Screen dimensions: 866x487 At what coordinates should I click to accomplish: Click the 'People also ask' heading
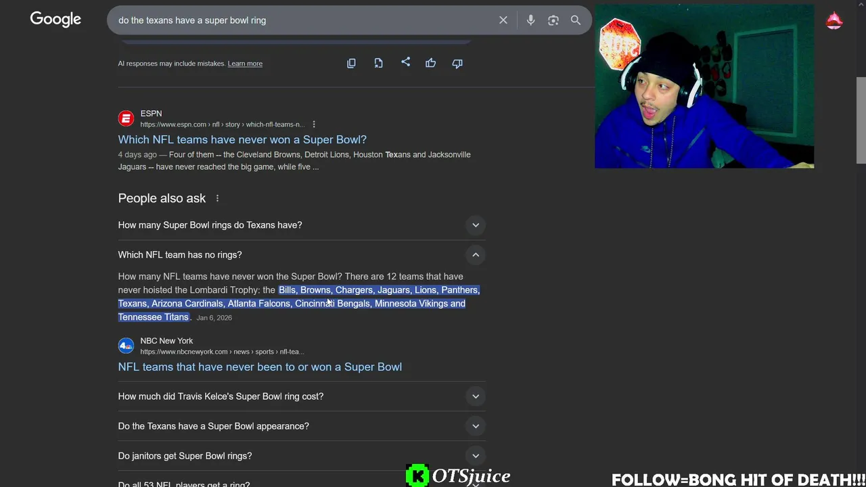tap(162, 198)
